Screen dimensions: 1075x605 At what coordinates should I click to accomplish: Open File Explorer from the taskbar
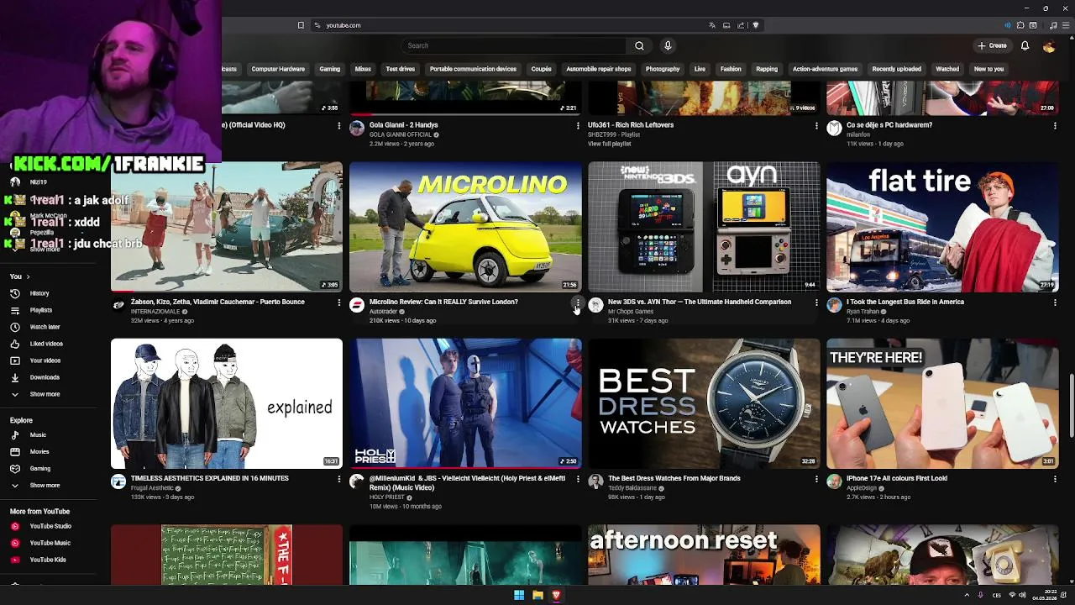tap(537, 596)
